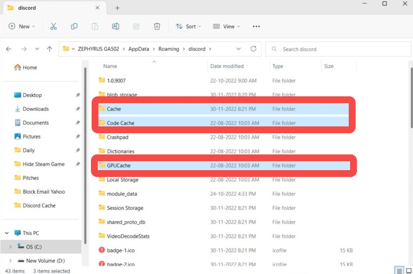
Task: Open the three-dots See more menu
Action: pos(256,26)
